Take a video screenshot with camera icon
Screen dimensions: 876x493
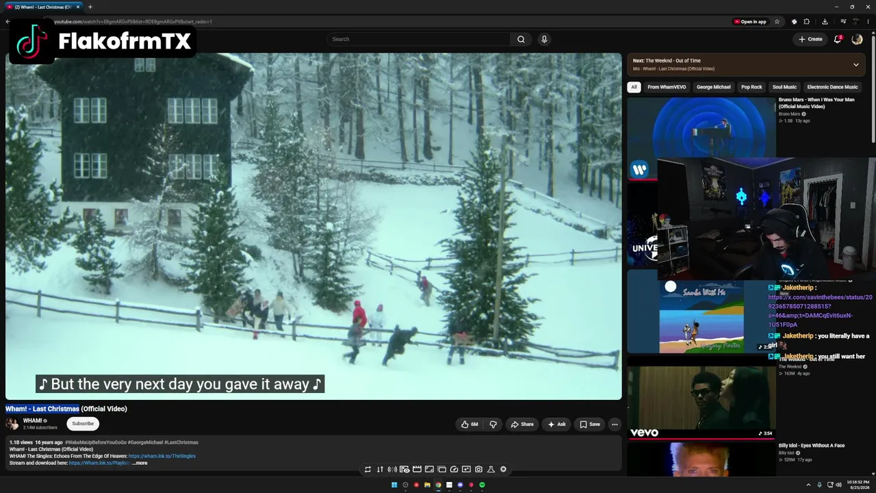(478, 469)
